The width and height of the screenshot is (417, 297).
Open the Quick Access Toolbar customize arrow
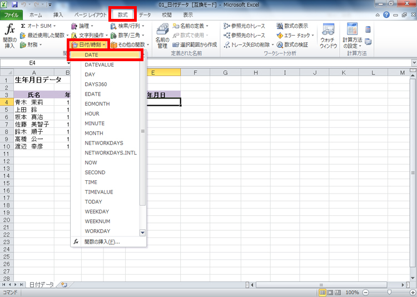coord(49,5)
